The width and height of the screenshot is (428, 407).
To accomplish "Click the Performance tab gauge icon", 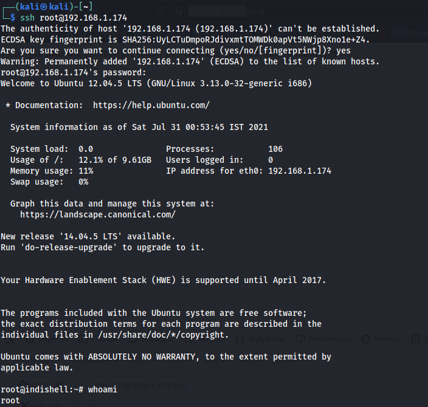I will click(x=300, y=339).
